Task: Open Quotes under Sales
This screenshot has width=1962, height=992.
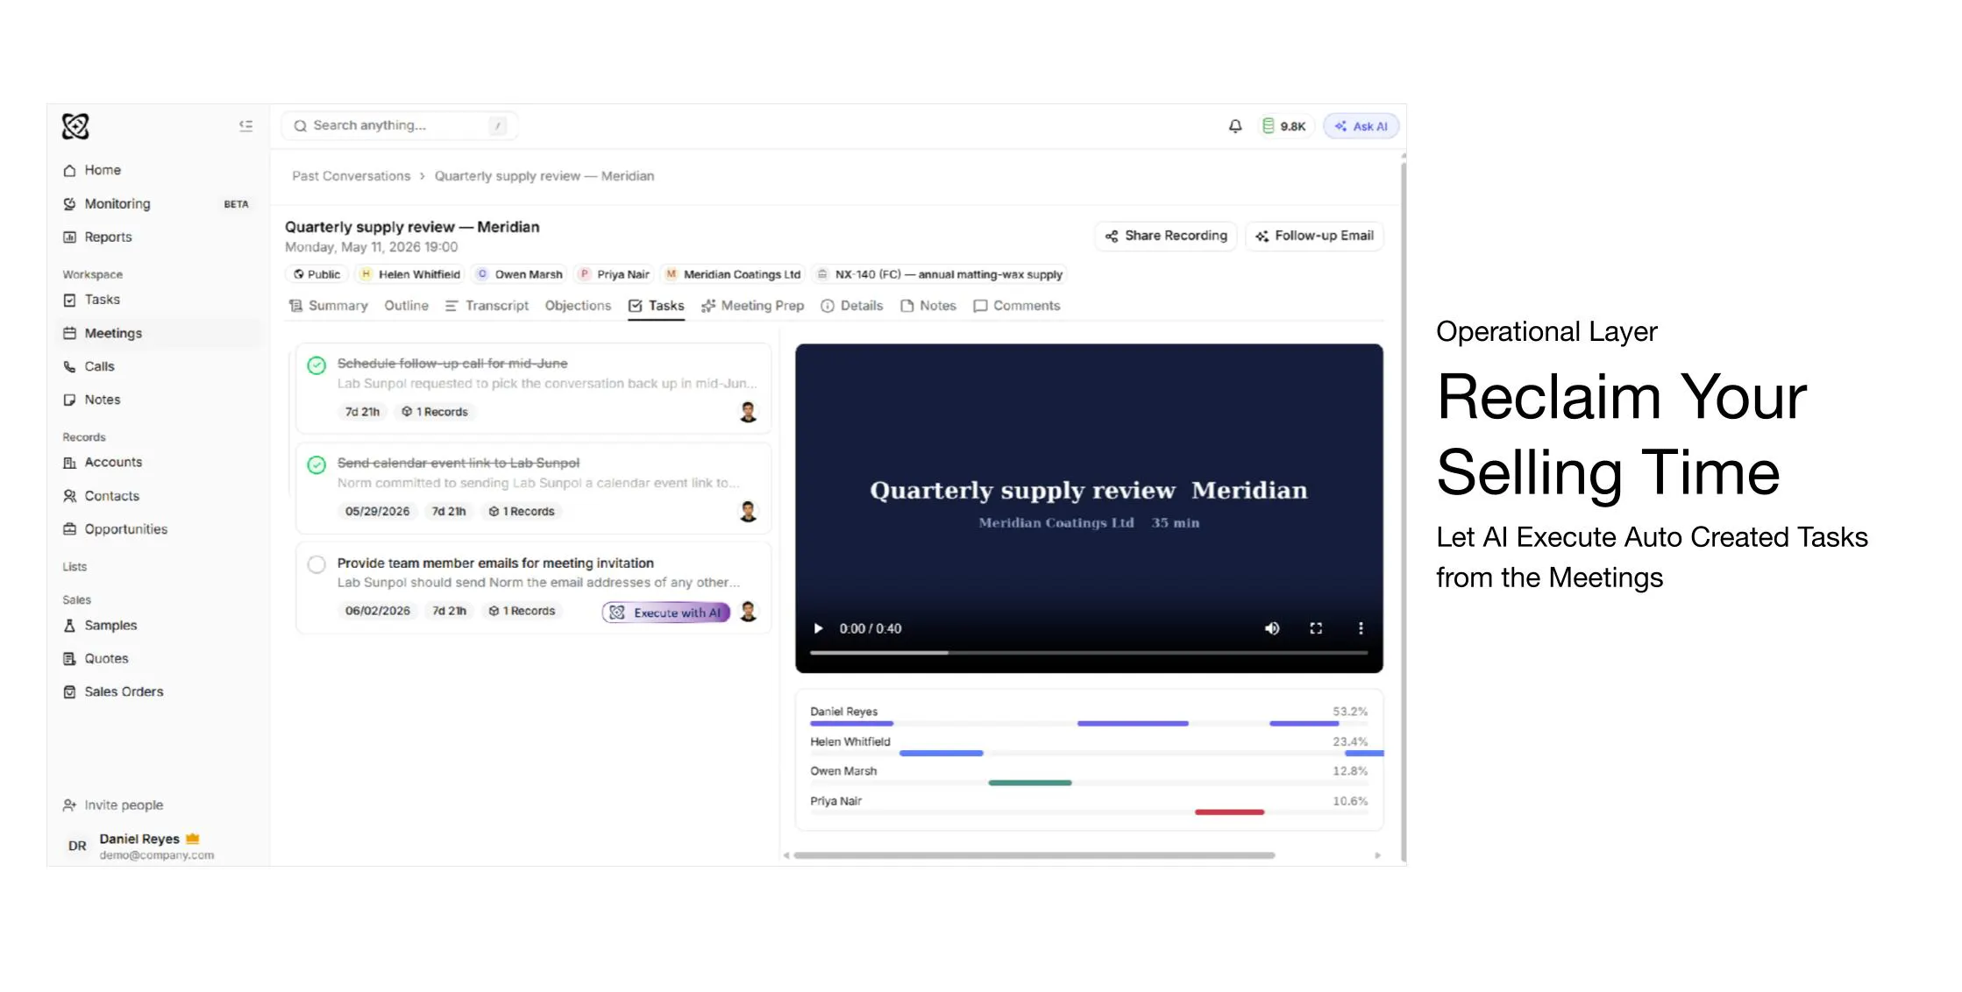Action: coord(106,658)
